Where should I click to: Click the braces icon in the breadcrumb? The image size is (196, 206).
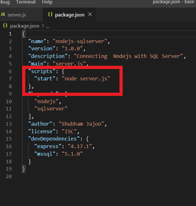point(5,25)
